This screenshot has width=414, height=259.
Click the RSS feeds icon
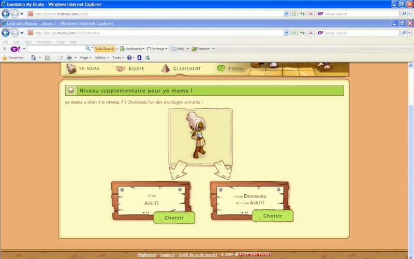tap(47, 57)
